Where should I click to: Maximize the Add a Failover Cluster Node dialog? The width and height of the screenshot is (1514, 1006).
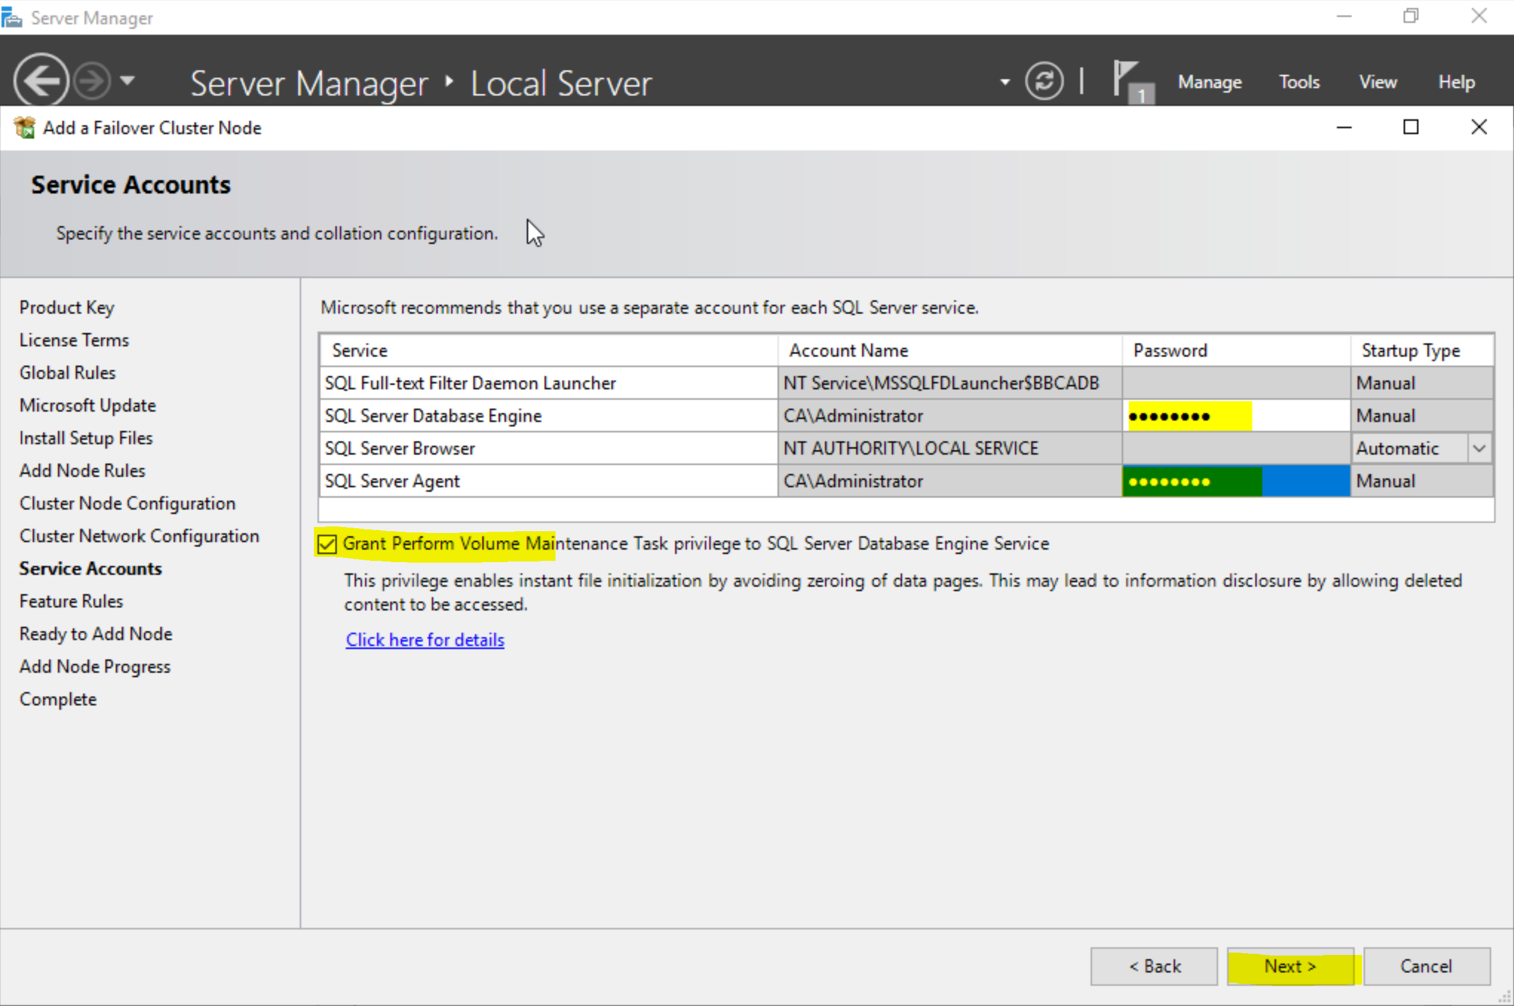click(1411, 127)
